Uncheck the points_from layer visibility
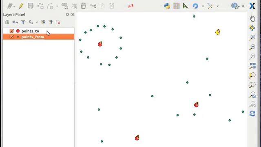The height and width of the screenshot is (147, 261). point(12,37)
